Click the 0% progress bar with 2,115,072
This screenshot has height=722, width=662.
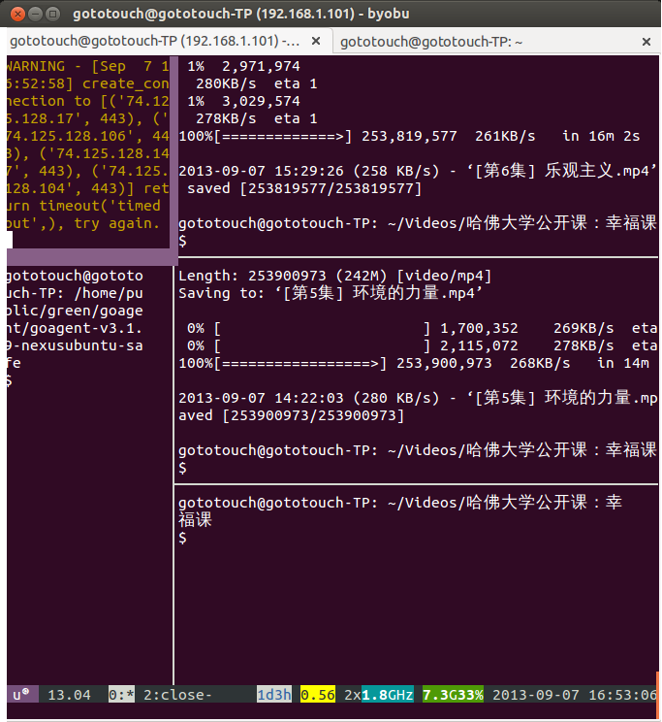pos(422,345)
